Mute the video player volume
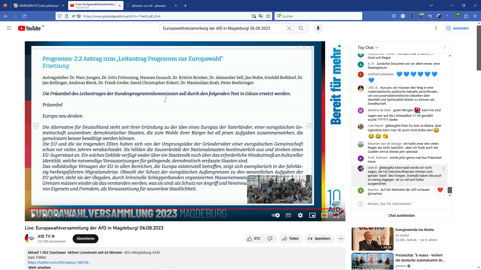 click(57, 215)
